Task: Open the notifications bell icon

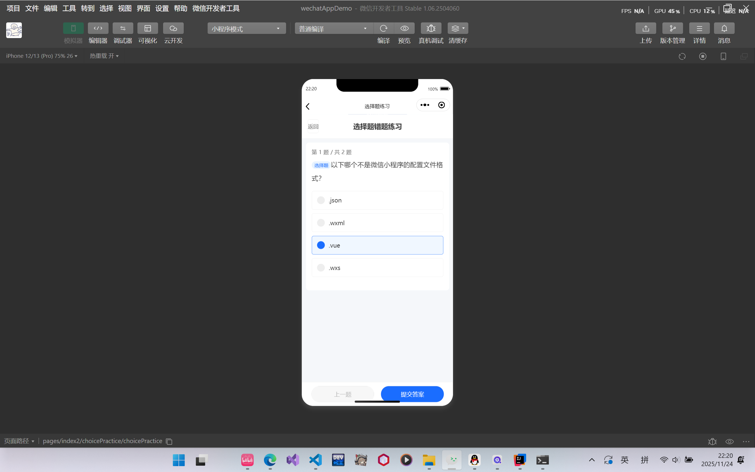Action: point(724,28)
